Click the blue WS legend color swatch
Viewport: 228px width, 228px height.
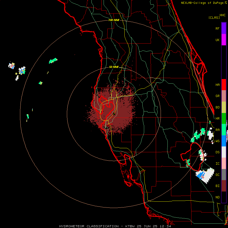click(x=224, y=141)
